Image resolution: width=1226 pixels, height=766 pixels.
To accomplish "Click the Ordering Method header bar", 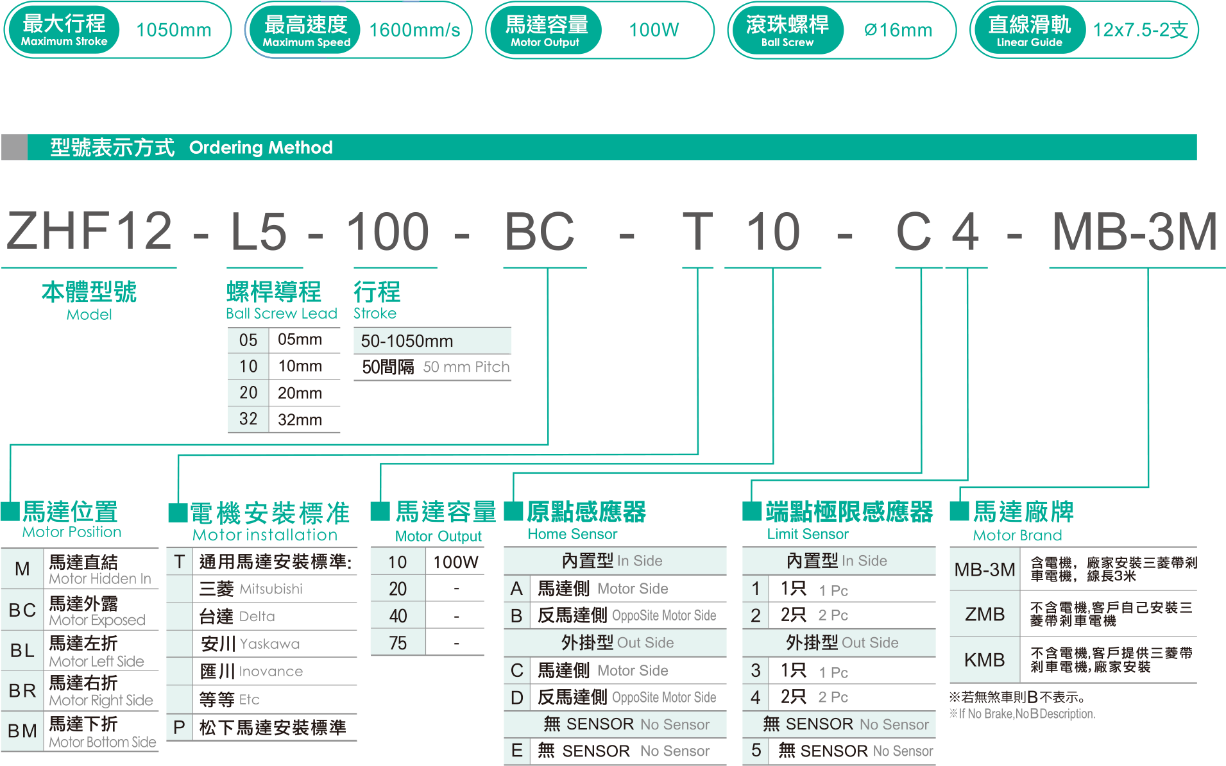I will pyautogui.click(x=599, y=147).
